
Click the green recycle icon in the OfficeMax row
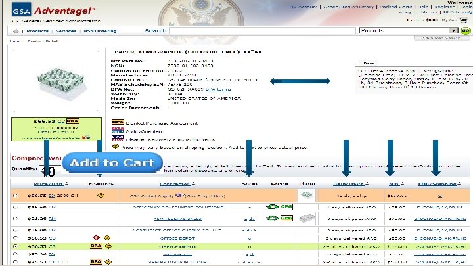click(x=272, y=207)
